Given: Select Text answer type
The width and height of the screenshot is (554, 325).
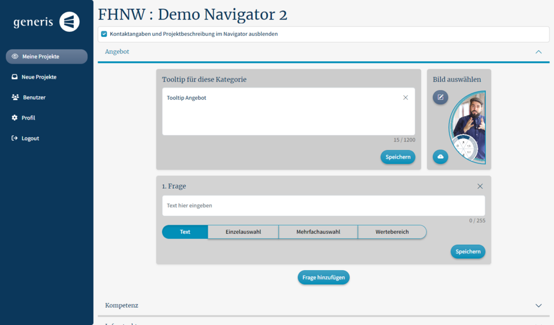Looking at the screenshot, I should 185,231.
